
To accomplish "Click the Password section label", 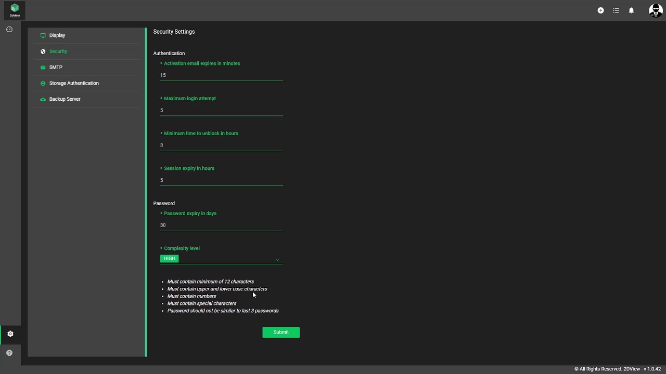I will click(164, 204).
